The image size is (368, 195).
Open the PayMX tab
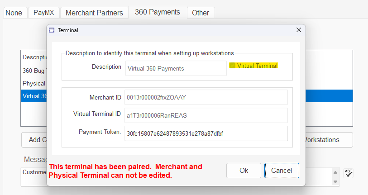[x=44, y=13]
